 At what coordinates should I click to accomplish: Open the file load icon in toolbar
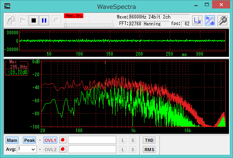(x=11, y=21)
